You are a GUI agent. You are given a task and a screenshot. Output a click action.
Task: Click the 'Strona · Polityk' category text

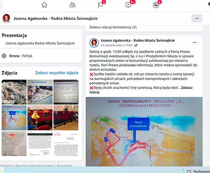[x=21, y=56]
